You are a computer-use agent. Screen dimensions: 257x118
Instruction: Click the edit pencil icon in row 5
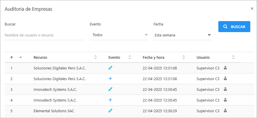pos(110,110)
